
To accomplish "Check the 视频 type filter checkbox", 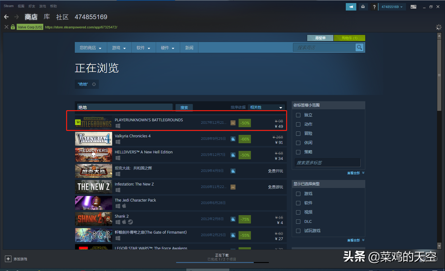I will click(x=298, y=212).
